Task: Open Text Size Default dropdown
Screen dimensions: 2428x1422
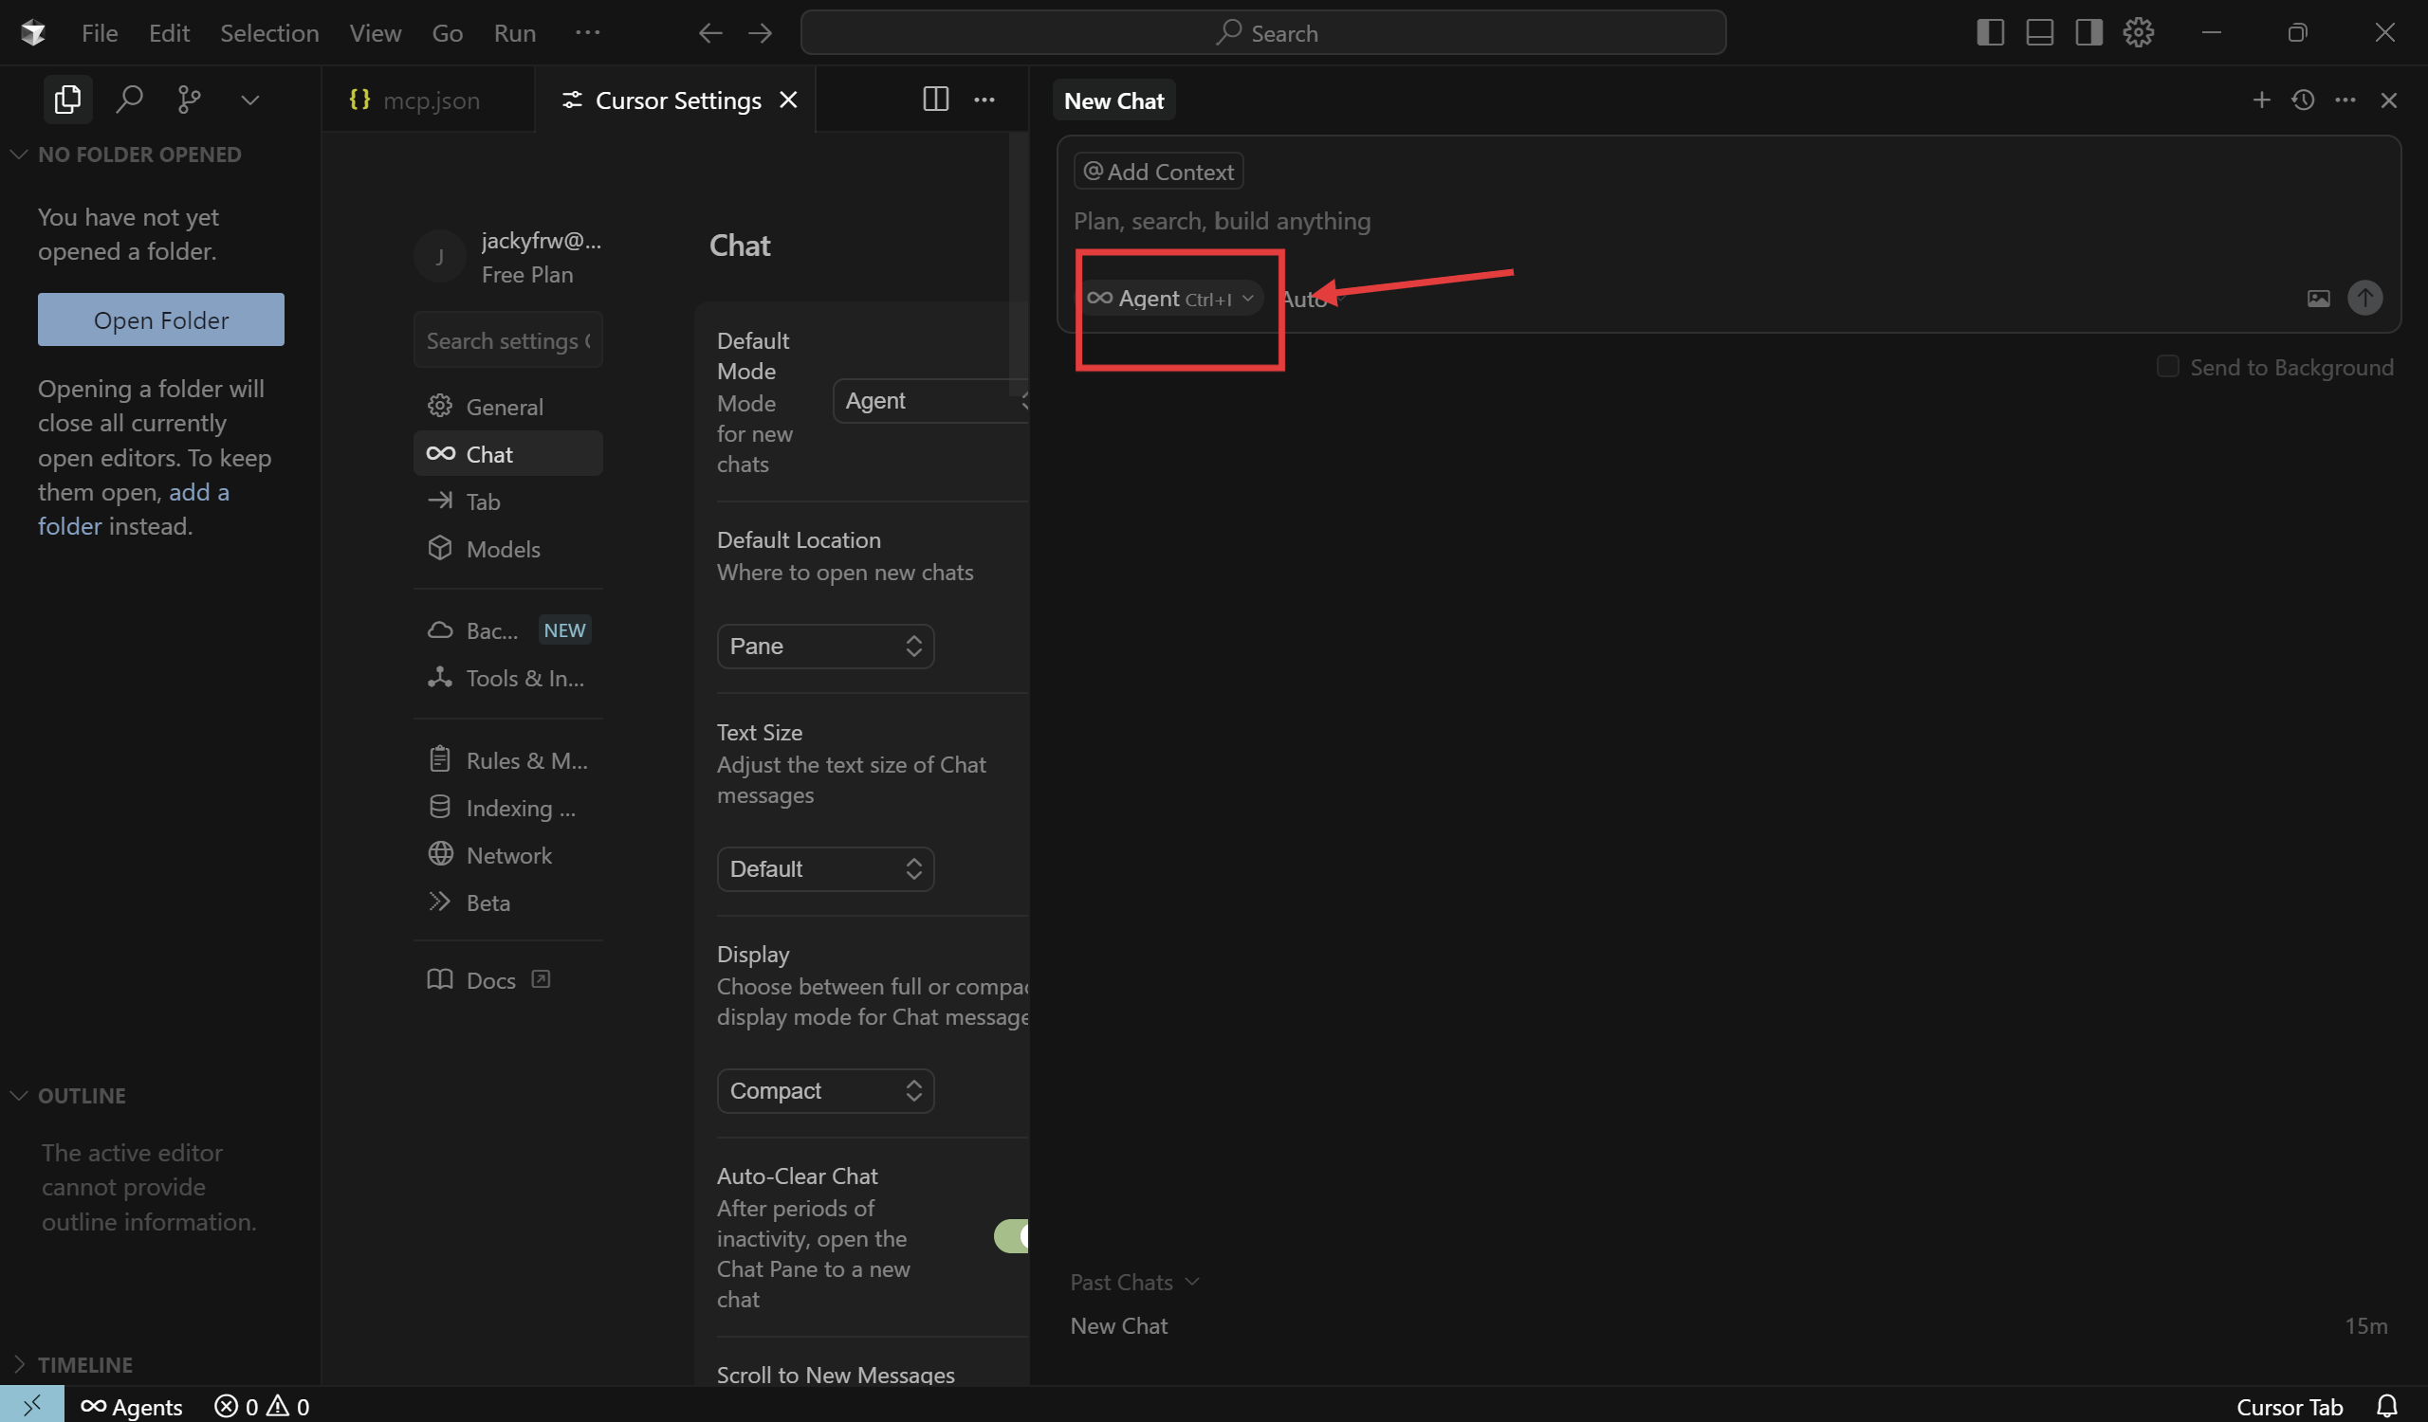Action: pyautogui.click(x=826, y=868)
